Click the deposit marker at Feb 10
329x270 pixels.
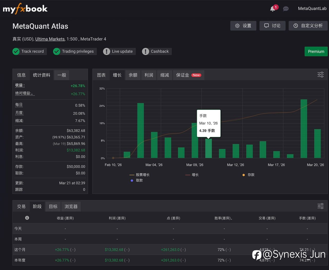tap(113, 158)
